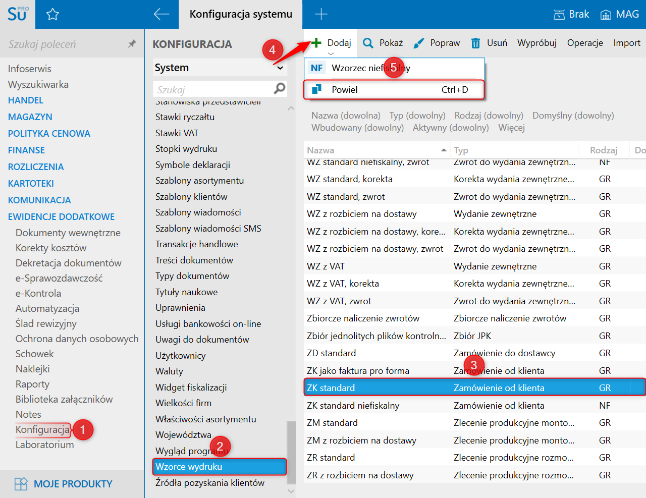Click the Operacje toolbar button

click(x=585, y=43)
